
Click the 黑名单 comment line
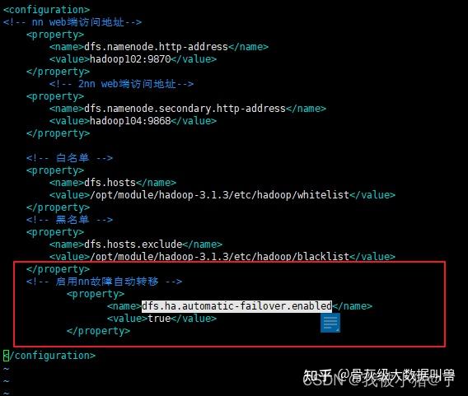69,220
